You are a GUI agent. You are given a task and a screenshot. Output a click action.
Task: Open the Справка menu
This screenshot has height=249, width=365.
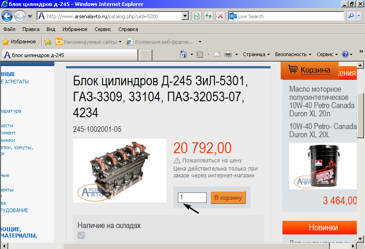point(128,29)
